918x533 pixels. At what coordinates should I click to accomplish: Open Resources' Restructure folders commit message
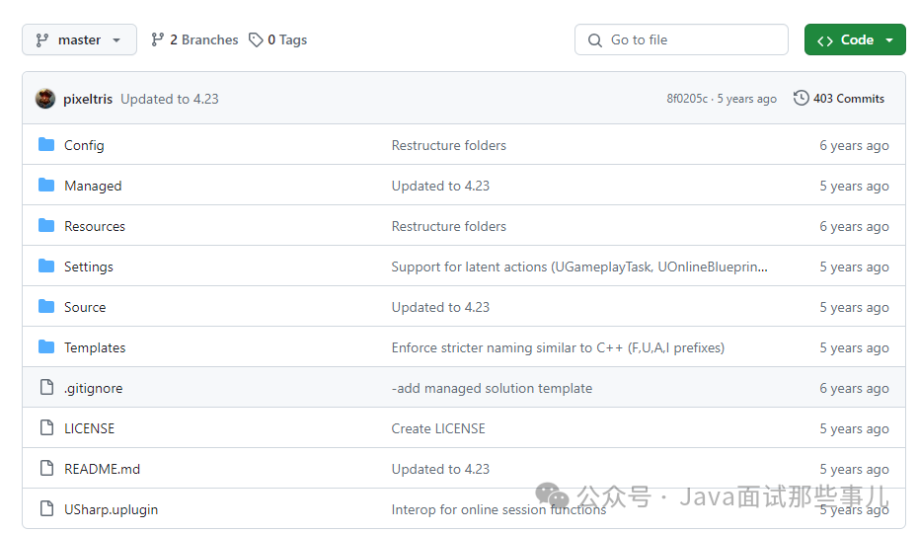448,226
